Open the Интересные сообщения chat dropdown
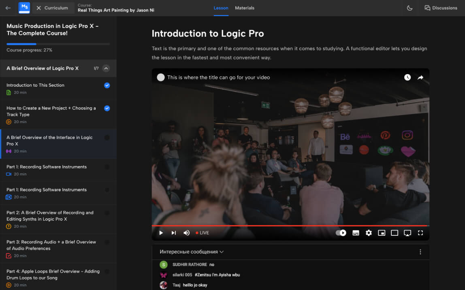 (x=192, y=252)
